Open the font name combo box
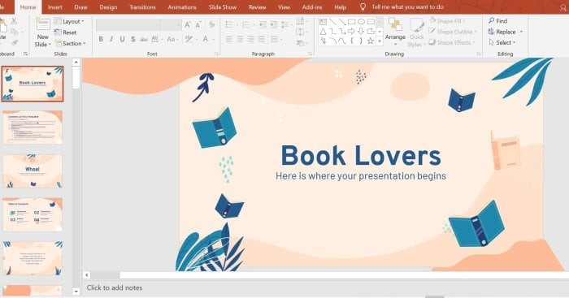This screenshot has width=569, height=298. click(x=128, y=24)
